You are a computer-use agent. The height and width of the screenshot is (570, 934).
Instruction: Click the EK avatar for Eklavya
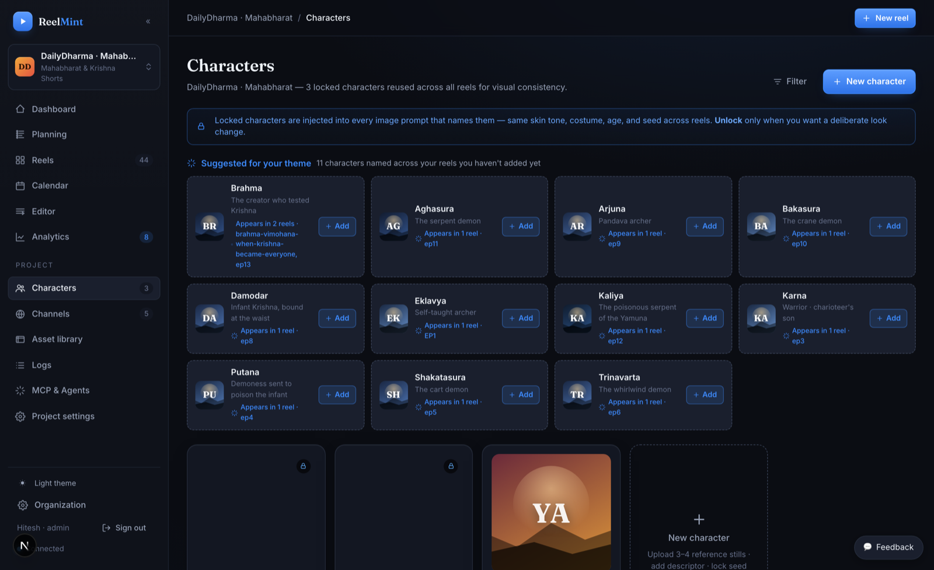[393, 319]
